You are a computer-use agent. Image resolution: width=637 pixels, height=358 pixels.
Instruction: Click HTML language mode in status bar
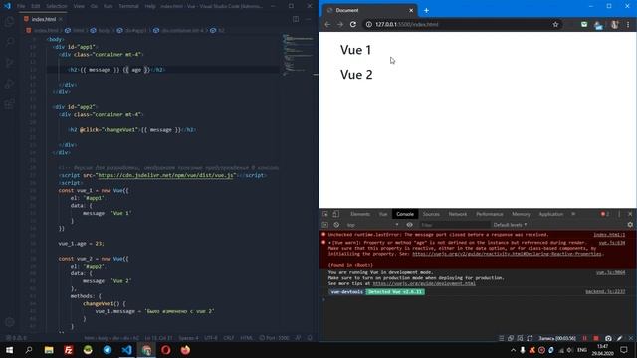coord(246,338)
